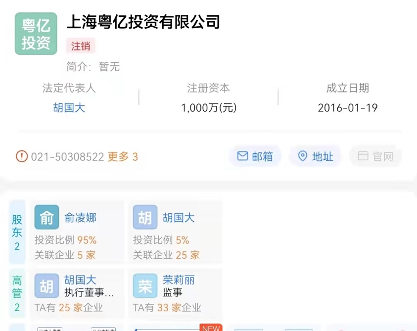
Task: Click shareholder 胡国大's avatar icon
Action: [144, 217]
